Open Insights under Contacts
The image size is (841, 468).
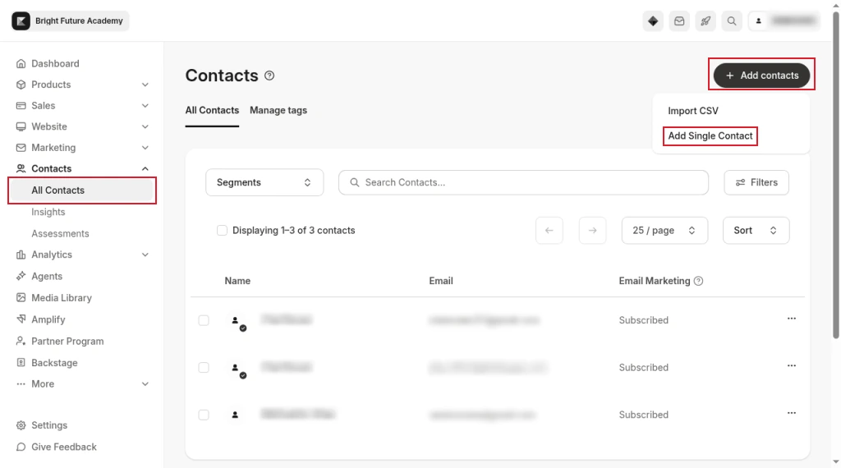pyautogui.click(x=48, y=212)
